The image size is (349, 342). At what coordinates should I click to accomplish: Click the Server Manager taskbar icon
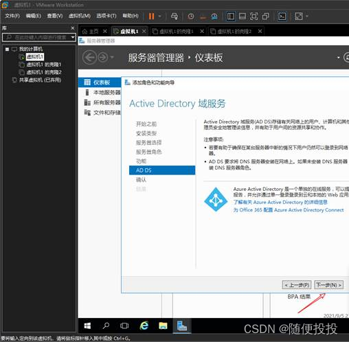[x=182, y=326]
